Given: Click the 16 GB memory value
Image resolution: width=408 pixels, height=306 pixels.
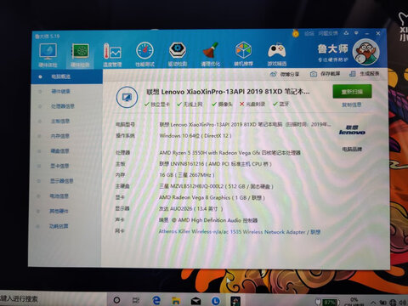Looking at the screenshot, I should [187, 175].
